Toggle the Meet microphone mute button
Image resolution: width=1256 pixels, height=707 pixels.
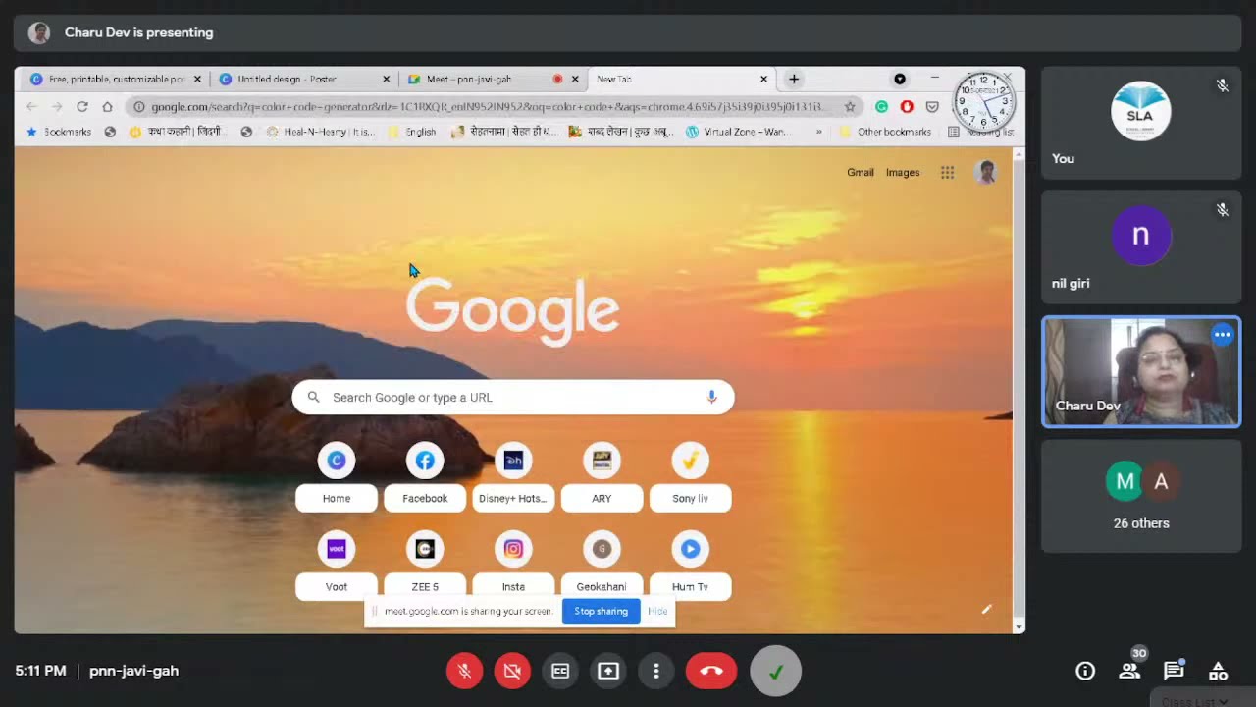[x=464, y=671]
